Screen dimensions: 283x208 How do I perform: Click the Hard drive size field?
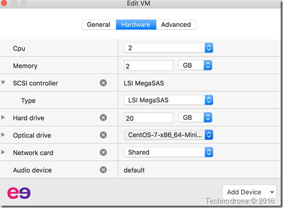coord(148,118)
